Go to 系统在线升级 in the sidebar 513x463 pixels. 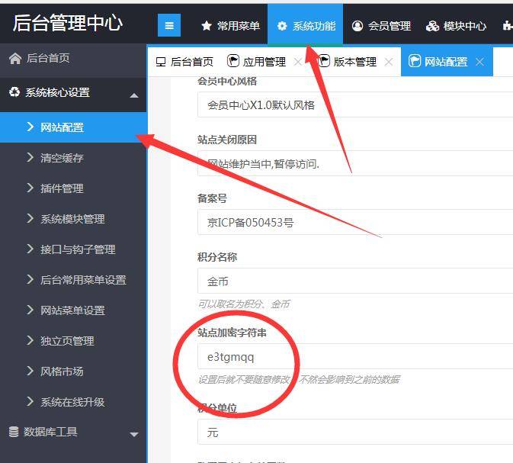(x=72, y=402)
